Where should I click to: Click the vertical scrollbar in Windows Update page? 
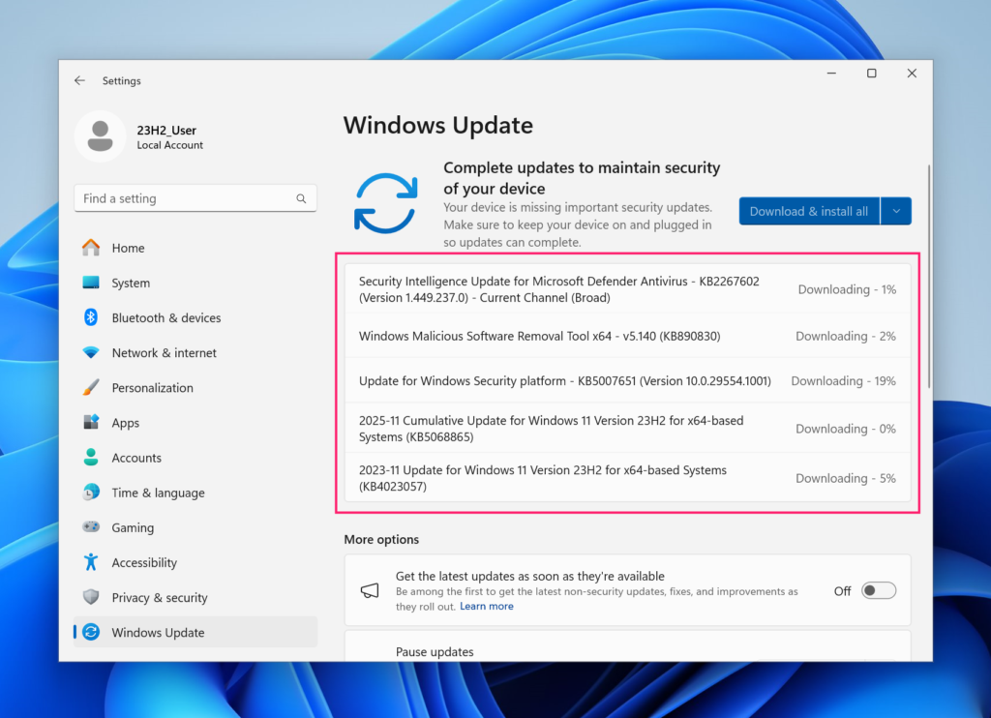[x=929, y=276]
